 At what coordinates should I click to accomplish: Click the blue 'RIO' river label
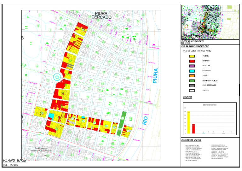(x=145, y=121)
